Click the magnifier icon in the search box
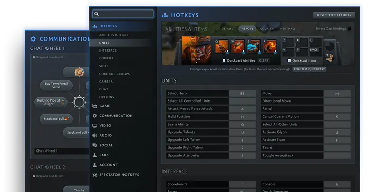Image resolution: width=385 pixels, height=192 pixels. click(97, 14)
